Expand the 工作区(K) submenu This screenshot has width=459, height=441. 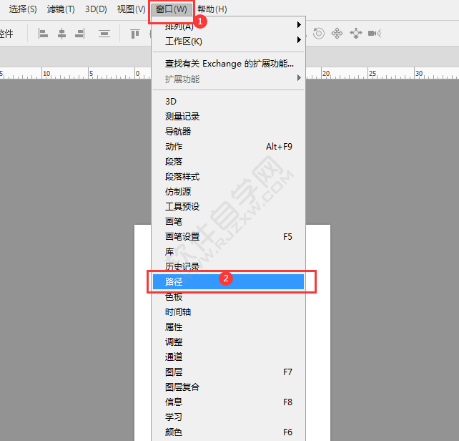[x=228, y=42]
